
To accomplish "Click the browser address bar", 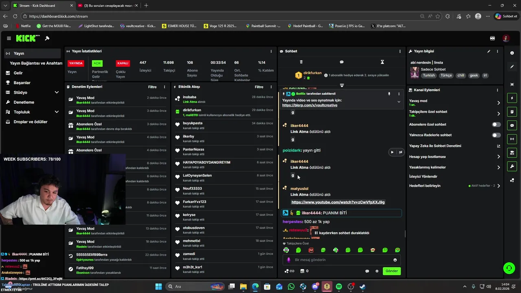I will 220,16.
